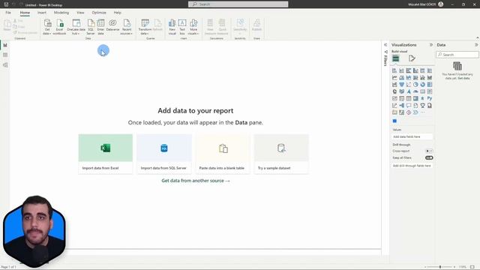The width and height of the screenshot is (480, 270).
Task: Open Sensitivity dropdown in ribbon
Action: (x=240, y=27)
